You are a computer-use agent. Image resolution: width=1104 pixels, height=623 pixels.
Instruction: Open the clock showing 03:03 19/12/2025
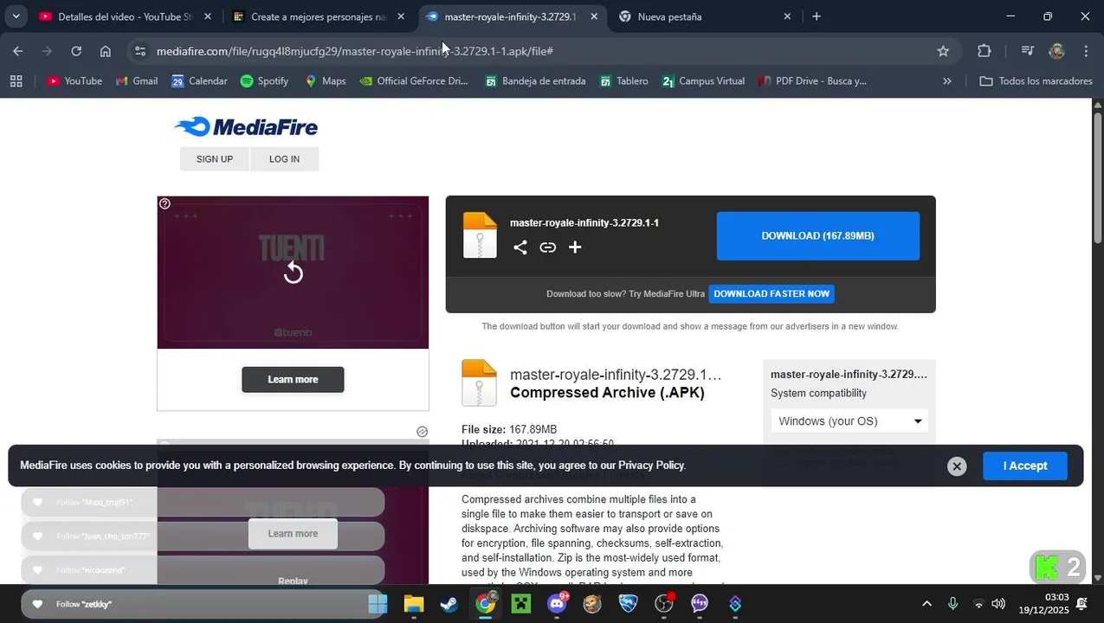tap(1043, 604)
